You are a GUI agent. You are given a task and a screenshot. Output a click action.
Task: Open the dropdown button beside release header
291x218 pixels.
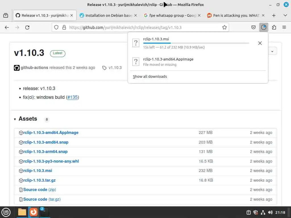(272, 51)
